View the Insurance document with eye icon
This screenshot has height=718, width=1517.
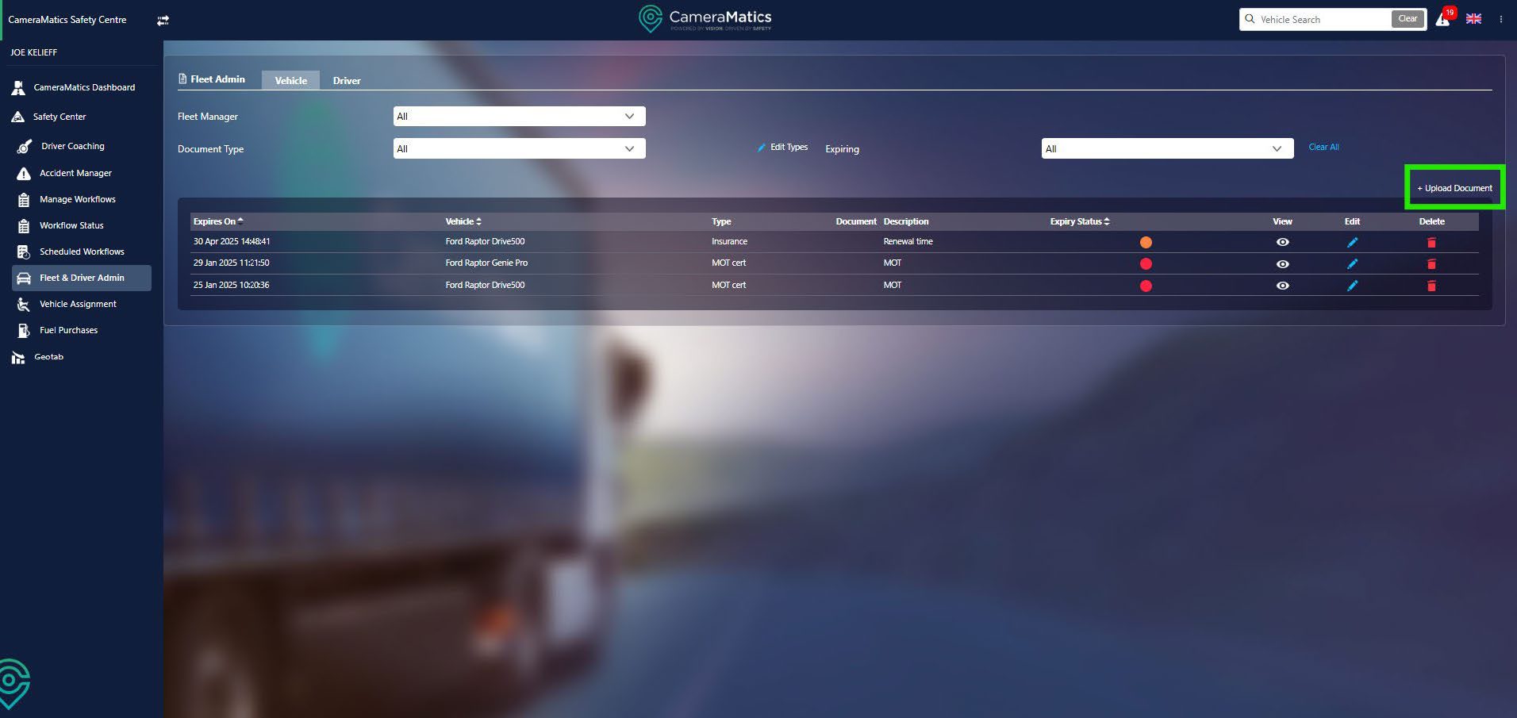pyautogui.click(x=1282, y=243)
